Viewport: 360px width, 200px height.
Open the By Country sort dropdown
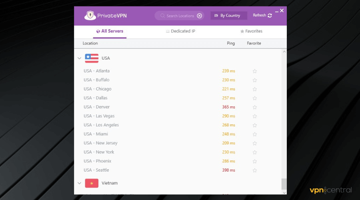[x=229, y=16]
